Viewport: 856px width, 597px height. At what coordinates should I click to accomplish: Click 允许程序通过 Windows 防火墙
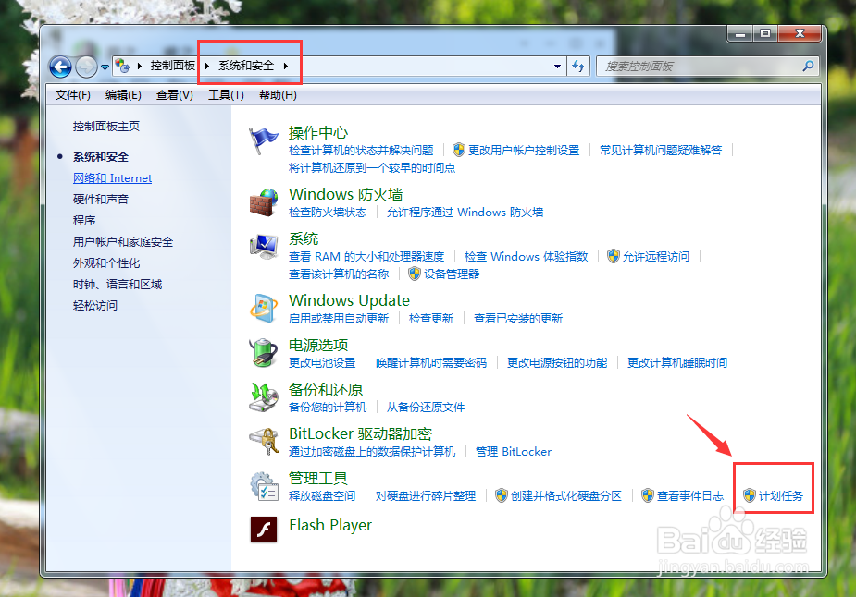tap(465, 212)
